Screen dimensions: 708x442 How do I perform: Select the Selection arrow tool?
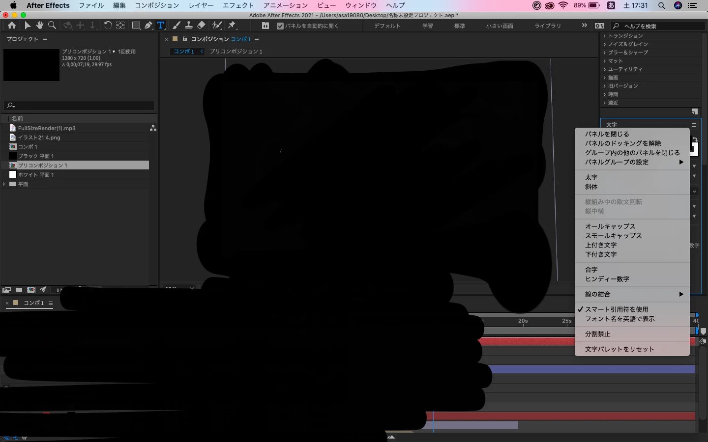(28, 26)
